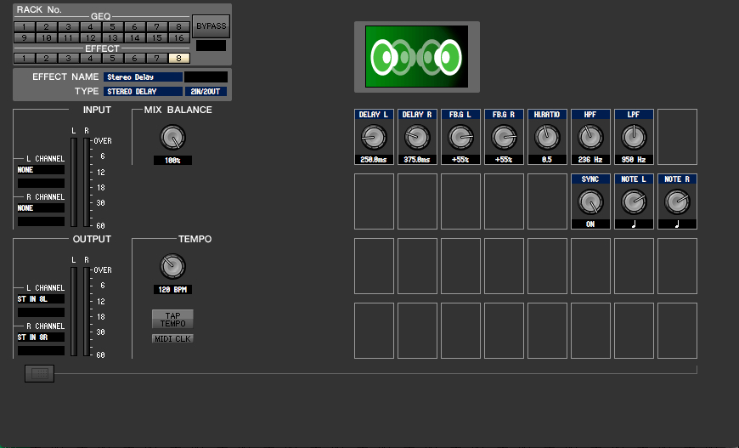Toggle the SYNC knob switch
The height and width of the screenshot is (448, 739).
[590, 201]
